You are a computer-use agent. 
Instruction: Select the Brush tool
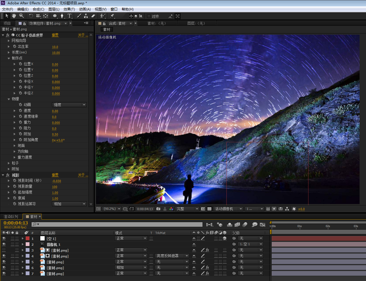click(79, 16)
